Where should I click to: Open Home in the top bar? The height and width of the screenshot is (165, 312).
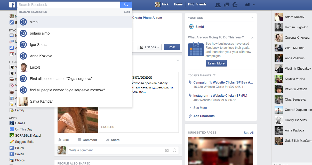point(178,4)
